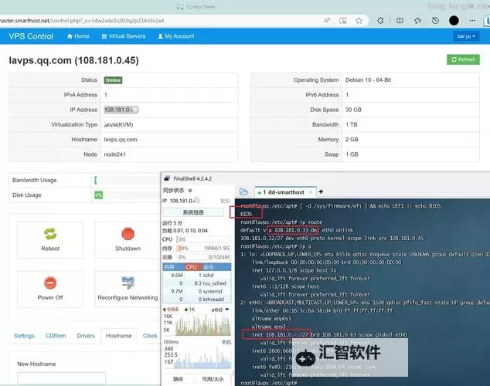Click the 交换 swap usage bar
Screen dimensions: 490x386
[203, 257]
